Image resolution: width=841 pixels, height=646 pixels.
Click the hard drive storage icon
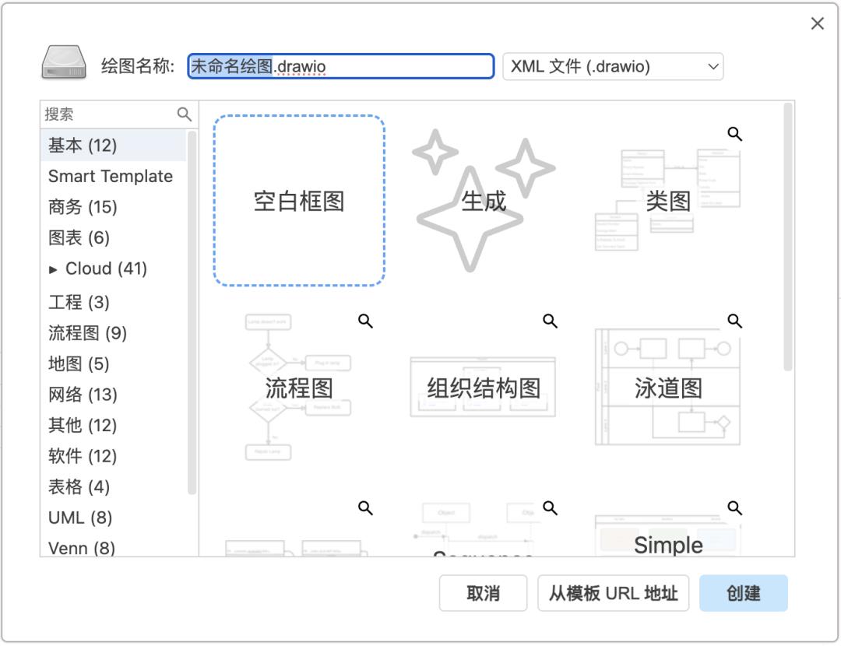[x=64, y=63]
